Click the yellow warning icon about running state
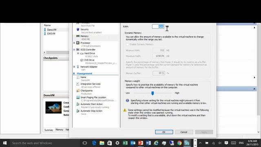The image size is (261, 147). click(x=125, y=110)
